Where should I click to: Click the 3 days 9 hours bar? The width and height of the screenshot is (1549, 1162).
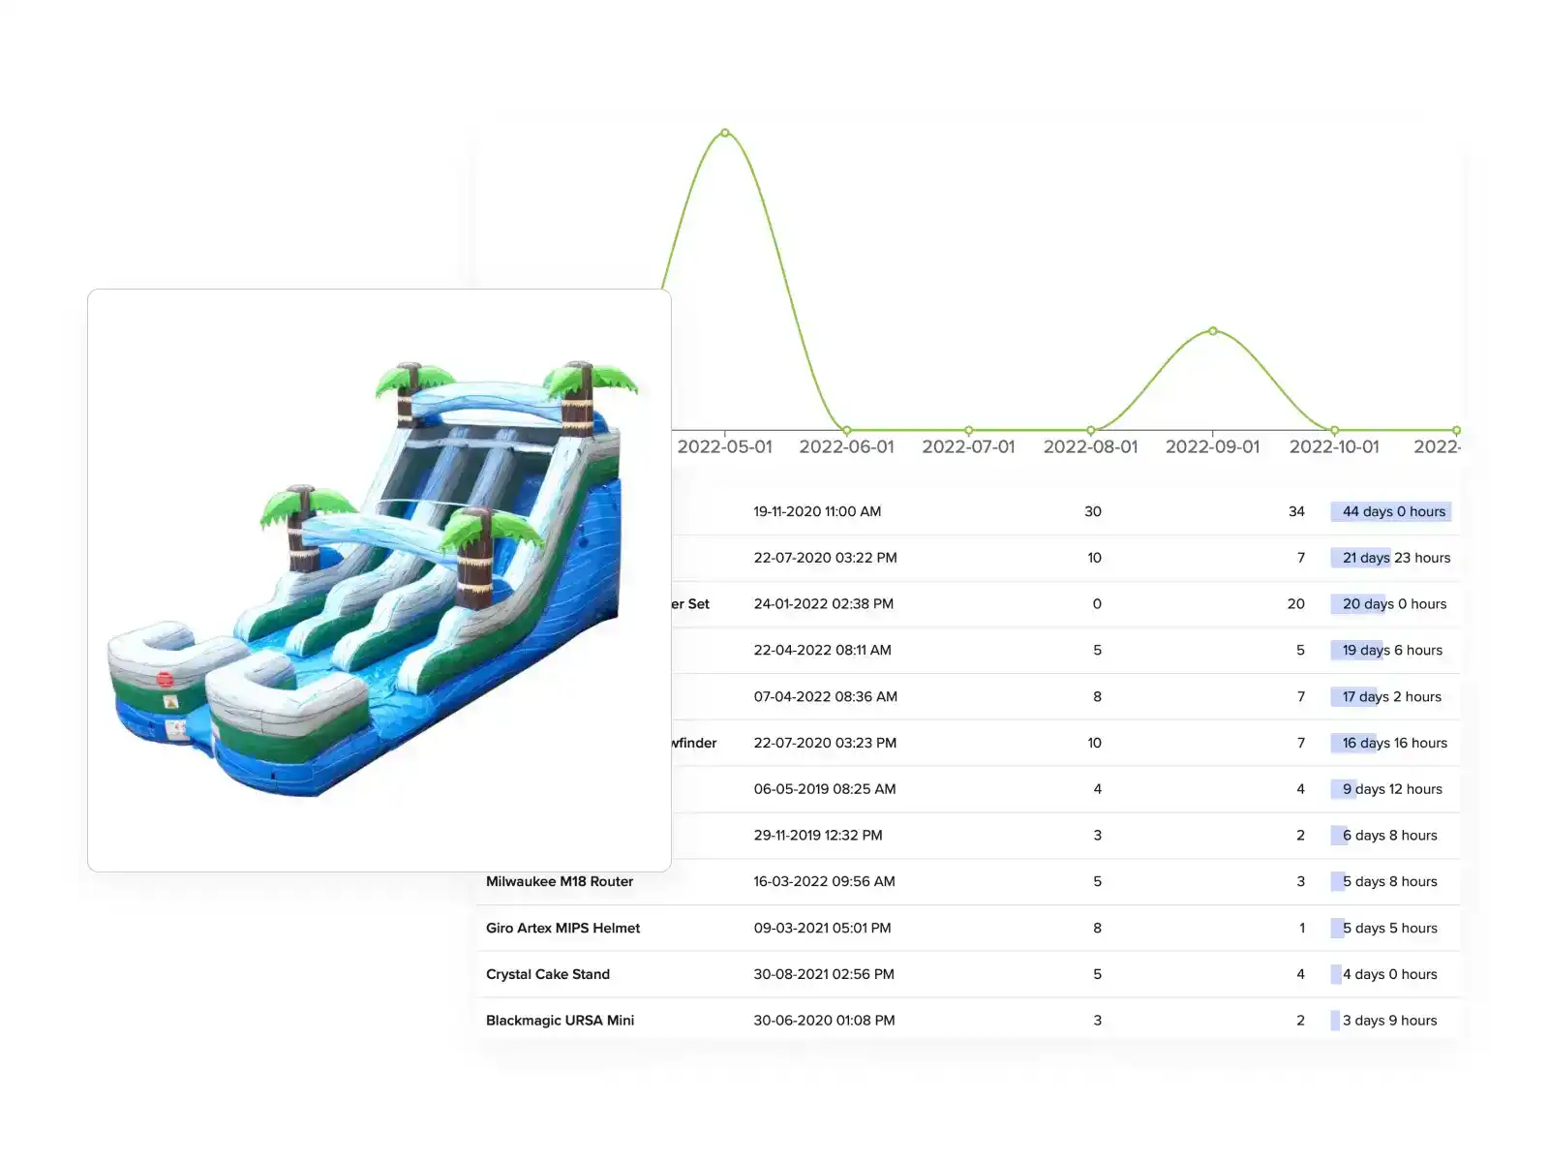[1336, 1020]
